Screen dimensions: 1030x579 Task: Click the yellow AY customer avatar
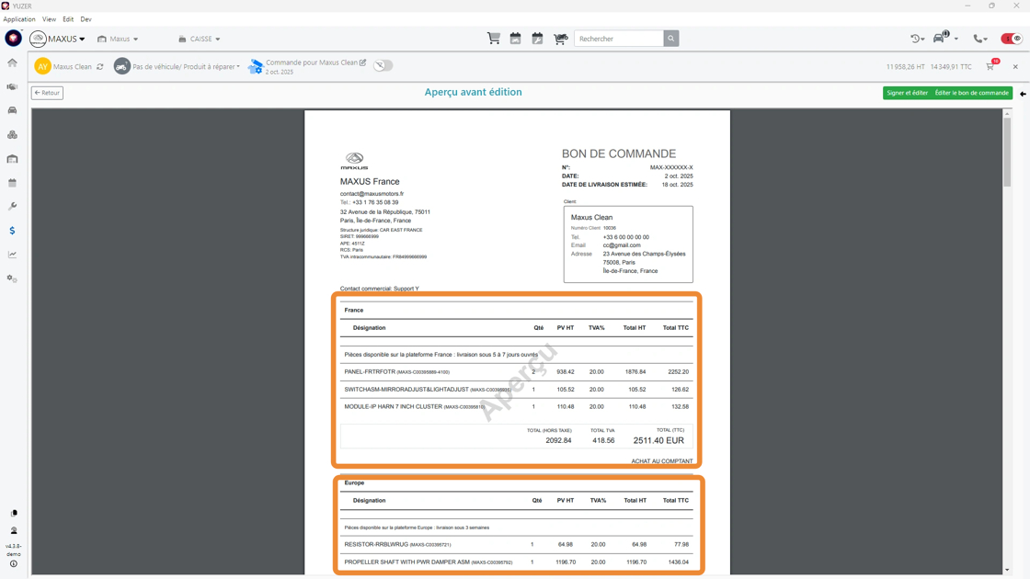coord(42,66)
